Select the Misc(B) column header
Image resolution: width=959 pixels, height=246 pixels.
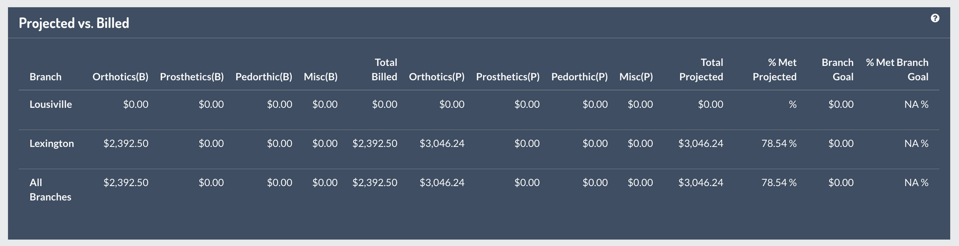coord(321,77)
